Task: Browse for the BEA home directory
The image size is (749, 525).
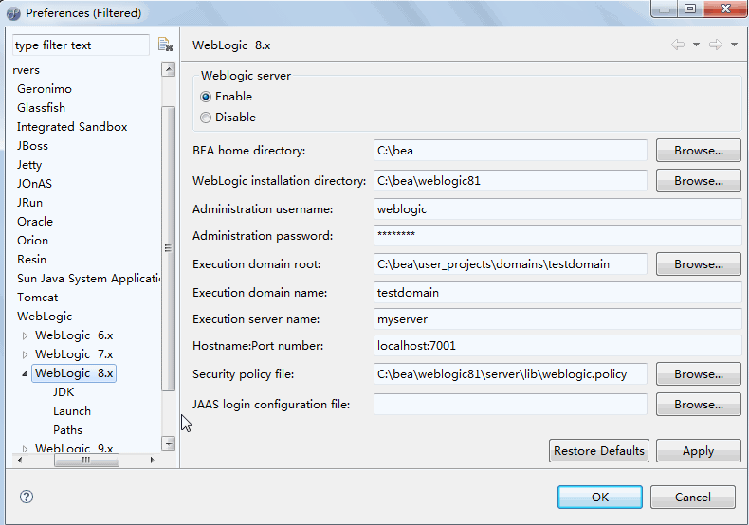Action: (698, 151)
